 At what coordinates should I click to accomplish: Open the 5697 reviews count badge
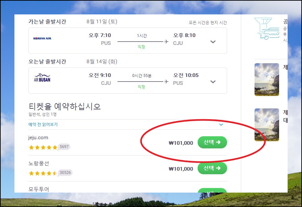(64, 147)
